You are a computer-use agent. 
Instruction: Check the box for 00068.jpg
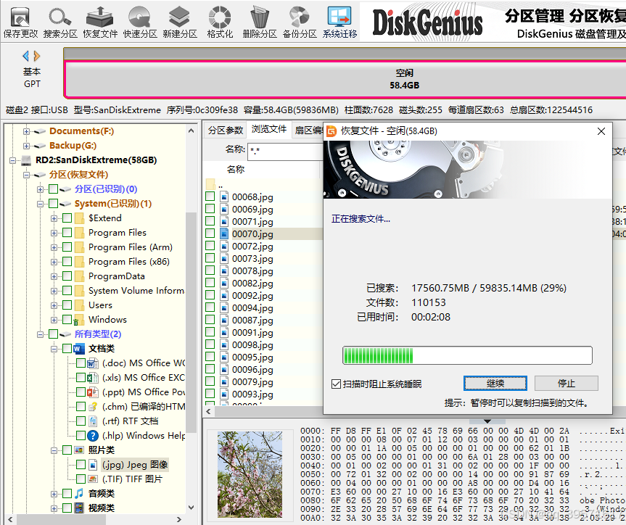[x=210, y=197]
